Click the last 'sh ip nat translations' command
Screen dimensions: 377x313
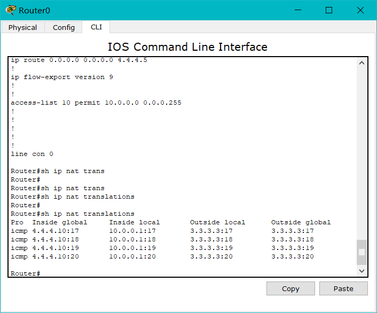coord(87,214)
